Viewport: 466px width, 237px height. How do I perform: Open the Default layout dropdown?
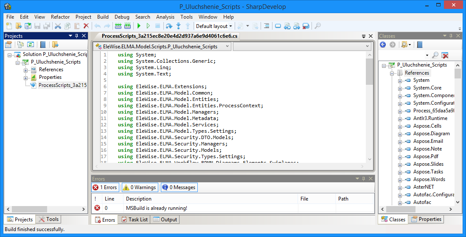pos(214,26)
